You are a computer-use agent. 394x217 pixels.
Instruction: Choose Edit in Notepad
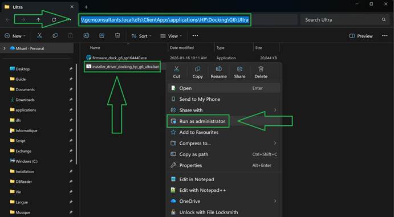[224, 179]
